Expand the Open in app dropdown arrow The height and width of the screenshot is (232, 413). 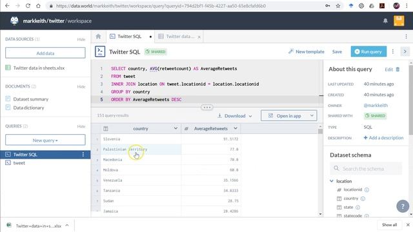click(312, 115)
